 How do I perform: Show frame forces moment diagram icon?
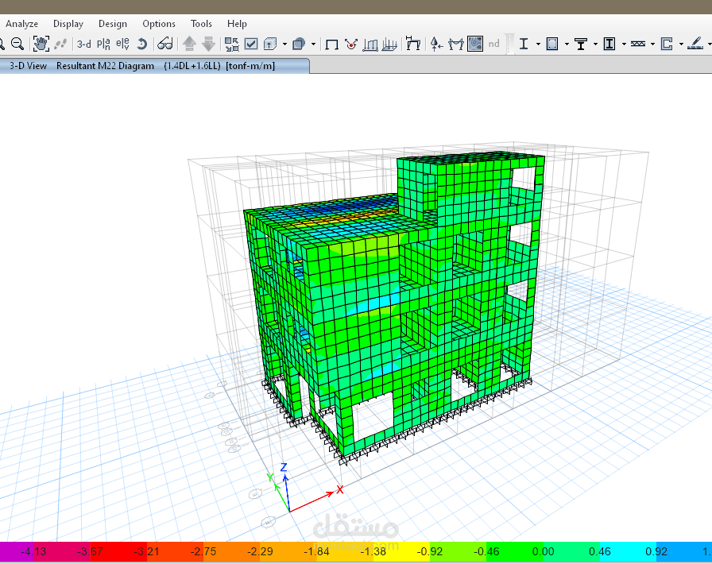tap(456, 44)
